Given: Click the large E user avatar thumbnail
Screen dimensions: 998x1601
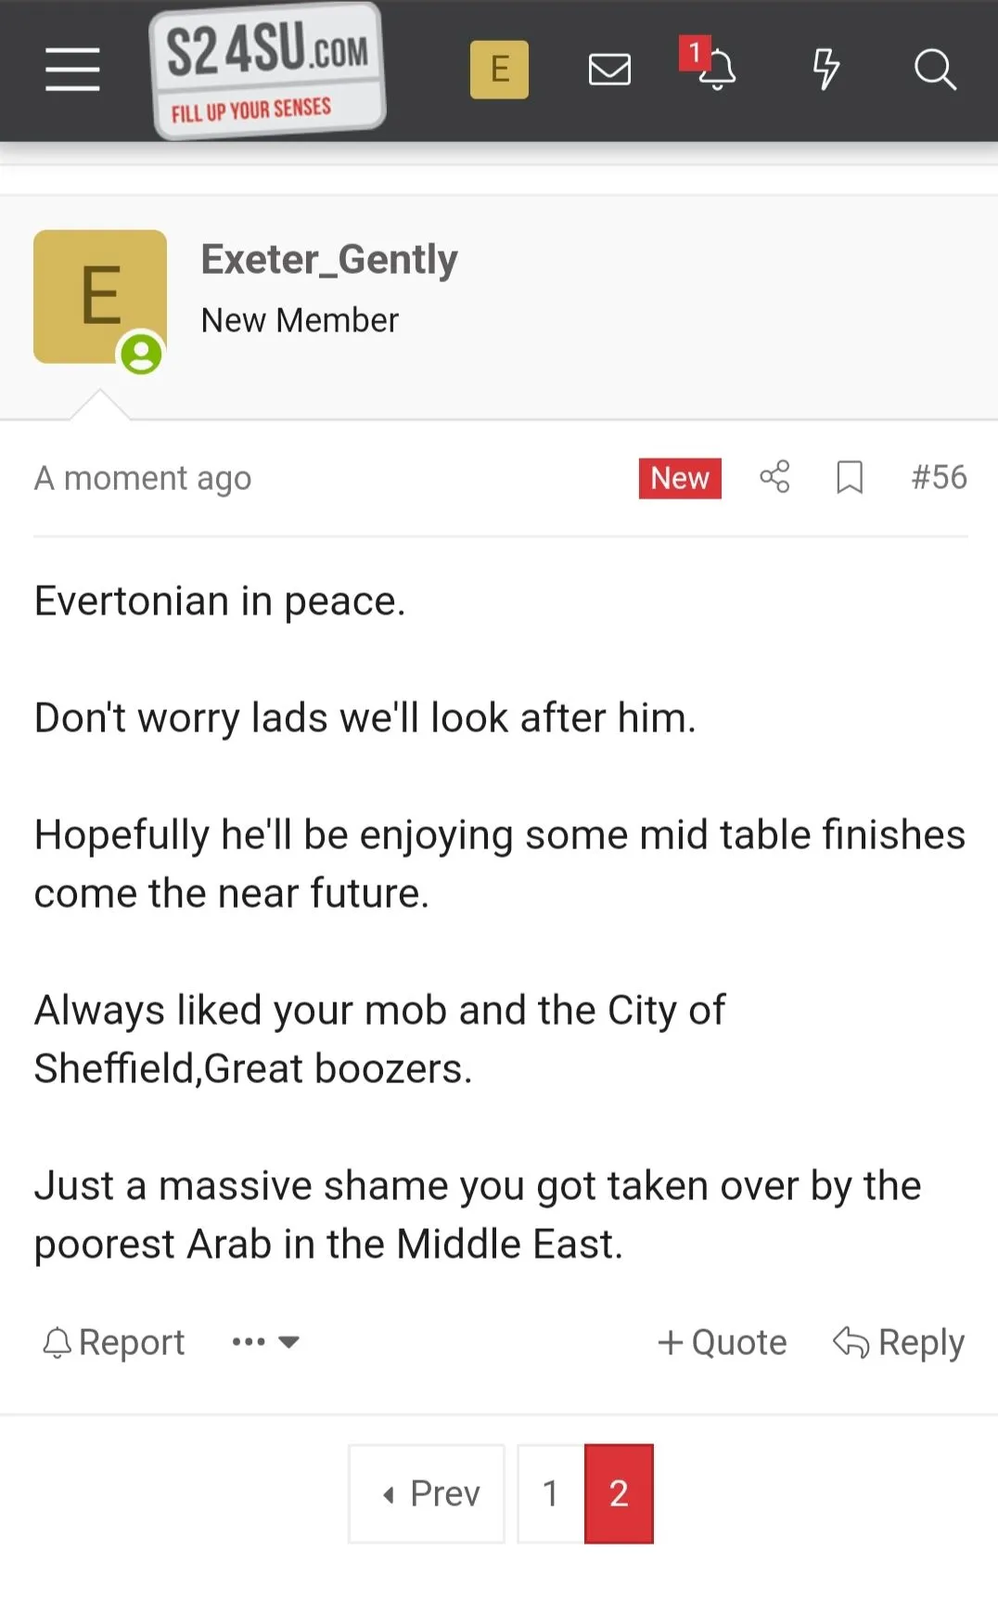Looking at the screenshot, I should pyautogui.click(x=100, y=296).
